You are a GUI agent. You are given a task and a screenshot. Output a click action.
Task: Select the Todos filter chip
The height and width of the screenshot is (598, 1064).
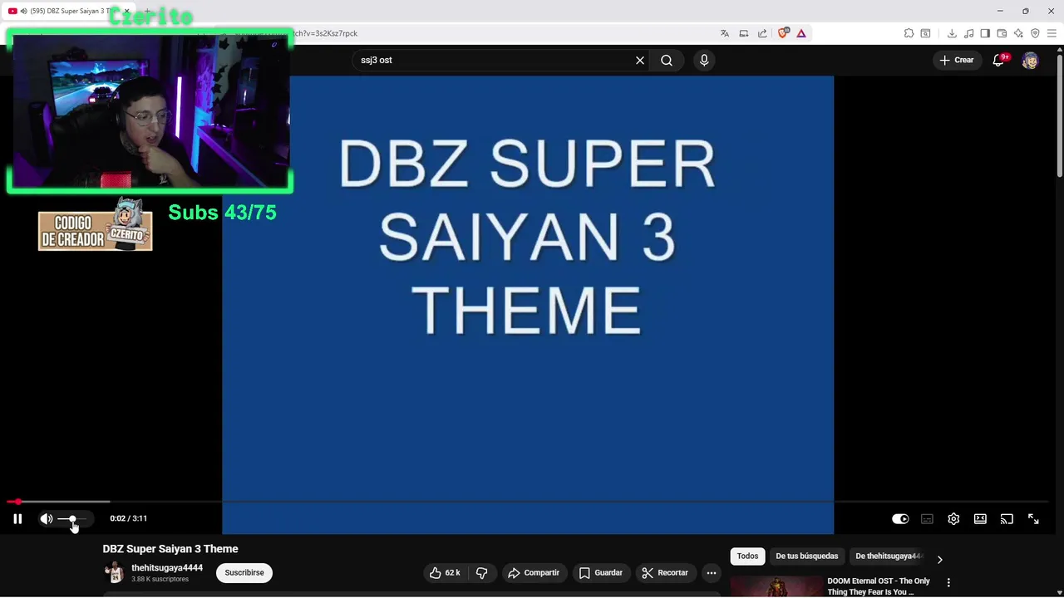pyautogui.click(x=747, y=556)
